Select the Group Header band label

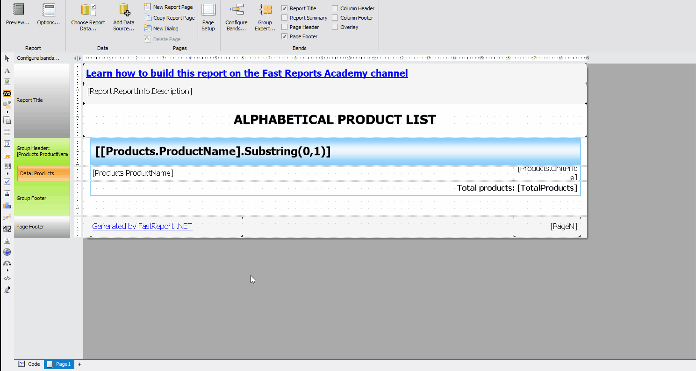pyautogui.click(x=42, y=151)
